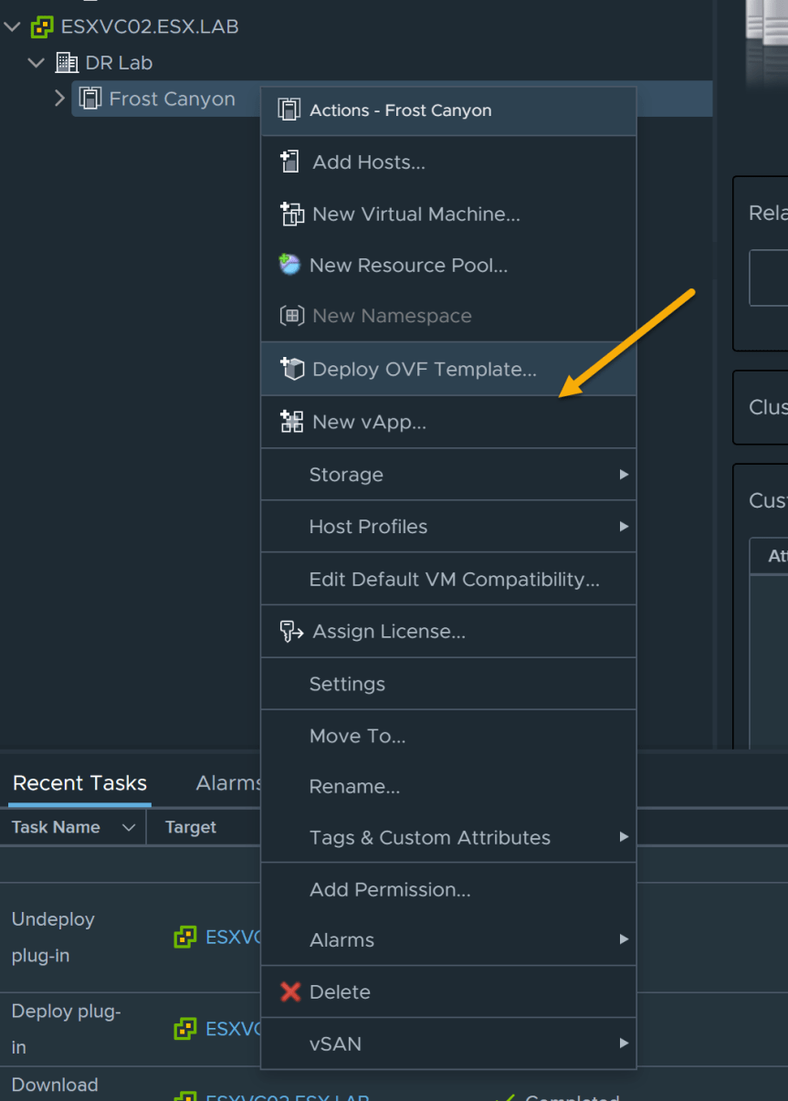The height and width of the screenshot is (1101, 788).
Task: Click the cluster icon in Actions - Frost Canyon header
Action: [x=289, y=110]
